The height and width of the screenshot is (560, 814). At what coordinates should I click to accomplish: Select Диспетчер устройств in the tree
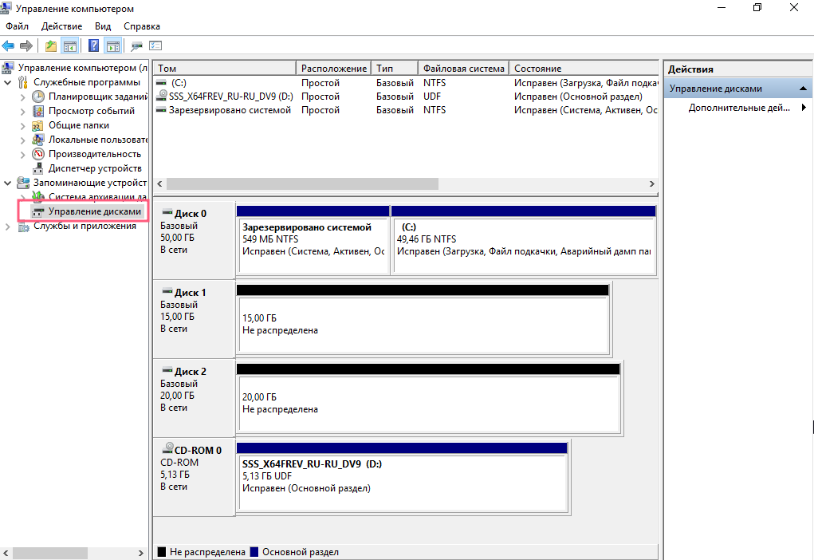[x=94, y=168]
